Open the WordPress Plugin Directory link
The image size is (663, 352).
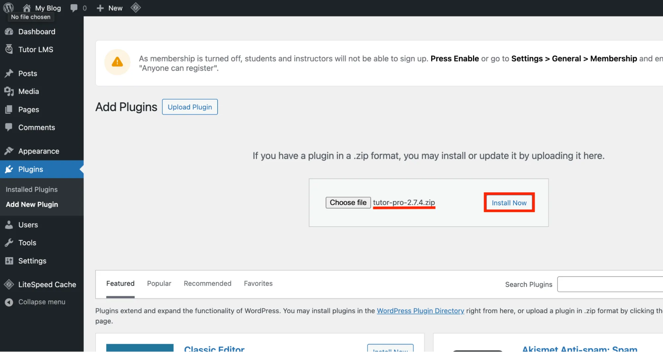tap(420, 311)
